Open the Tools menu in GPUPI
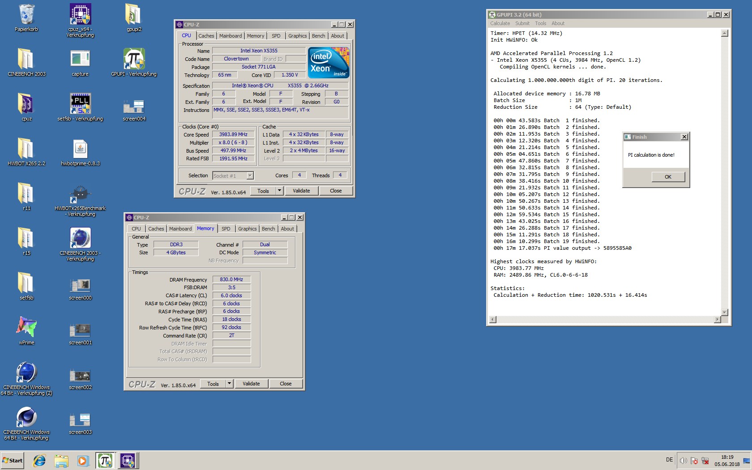The image size is (752, 470). 541,23
